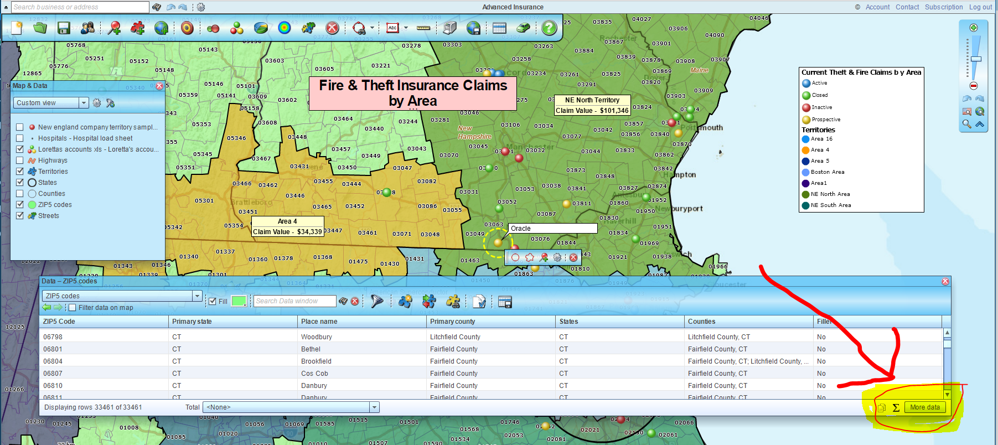
Task: Open filter funnel in Data window
Action: tap(377, 301)
